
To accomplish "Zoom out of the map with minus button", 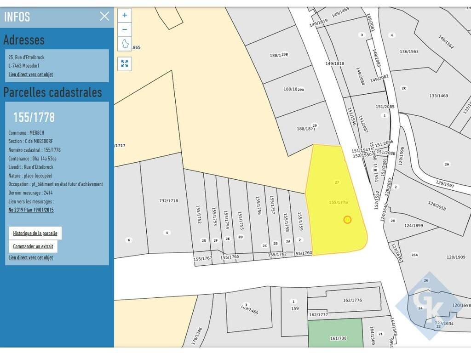I will pyautogui.click(x=124, y=29).
